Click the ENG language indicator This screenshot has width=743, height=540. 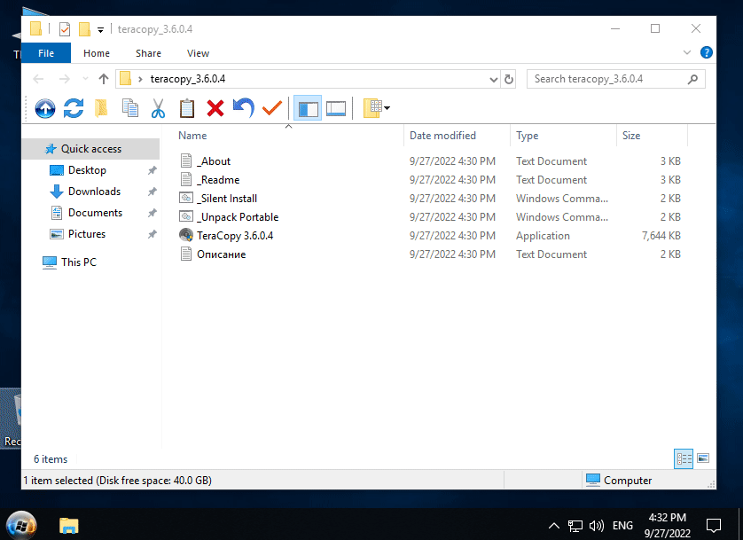coord(622,525)
